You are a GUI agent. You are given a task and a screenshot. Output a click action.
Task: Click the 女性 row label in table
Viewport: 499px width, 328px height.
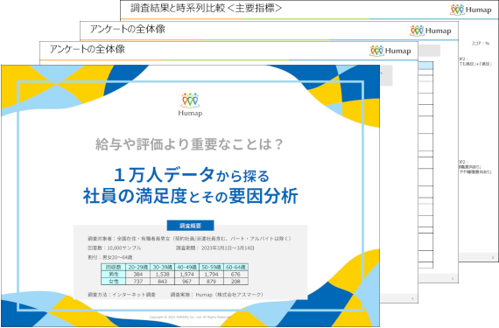pos(114,282)
